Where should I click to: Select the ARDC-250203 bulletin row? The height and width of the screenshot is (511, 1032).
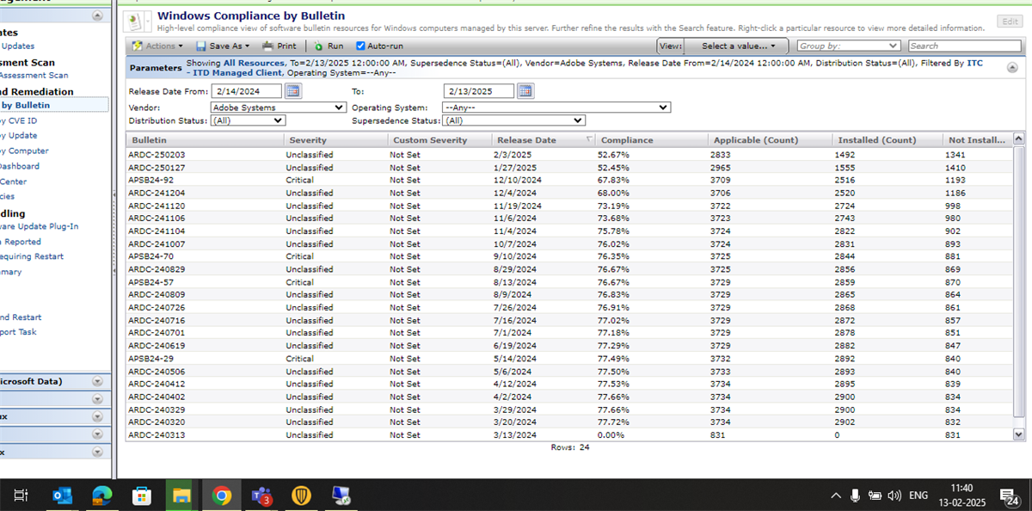pos(569,154)
